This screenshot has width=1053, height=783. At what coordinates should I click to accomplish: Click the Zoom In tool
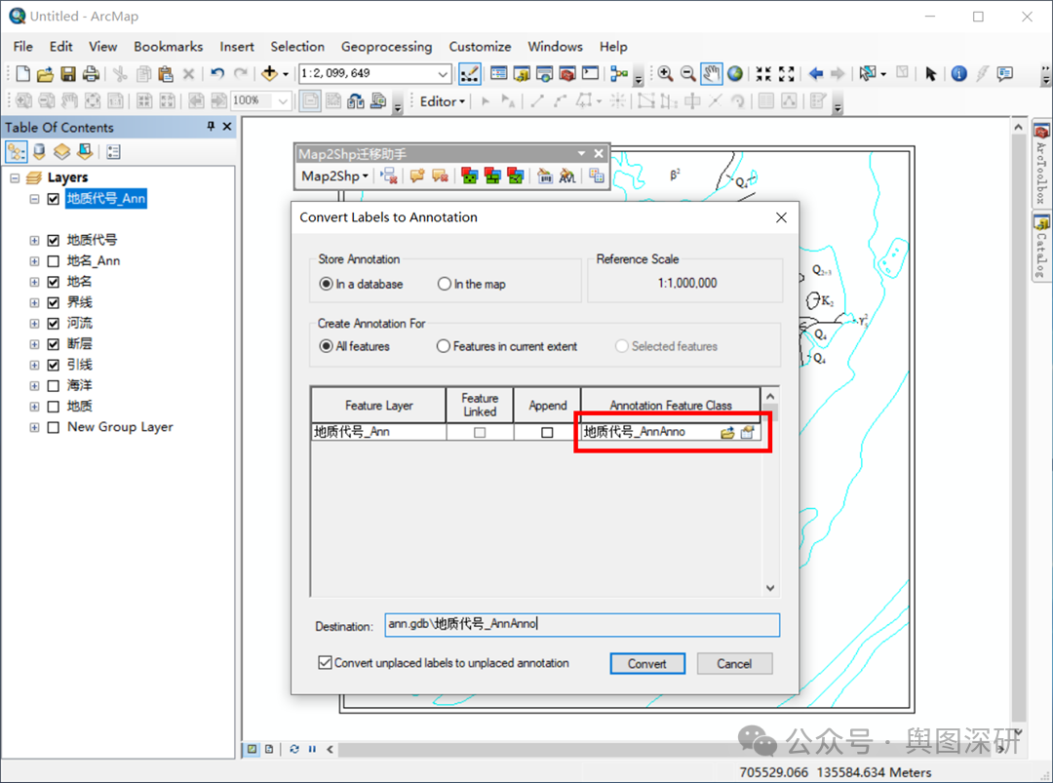[666, 74]
